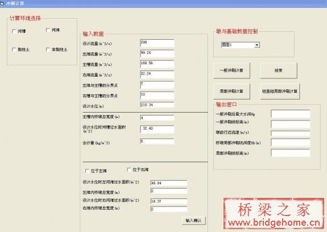
Task: Enable the 河滩 checkbox
Action: (x=48, y=30)
